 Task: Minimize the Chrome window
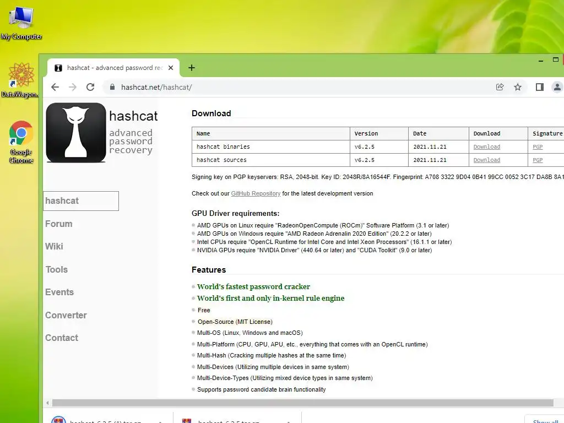click(541, 61)
